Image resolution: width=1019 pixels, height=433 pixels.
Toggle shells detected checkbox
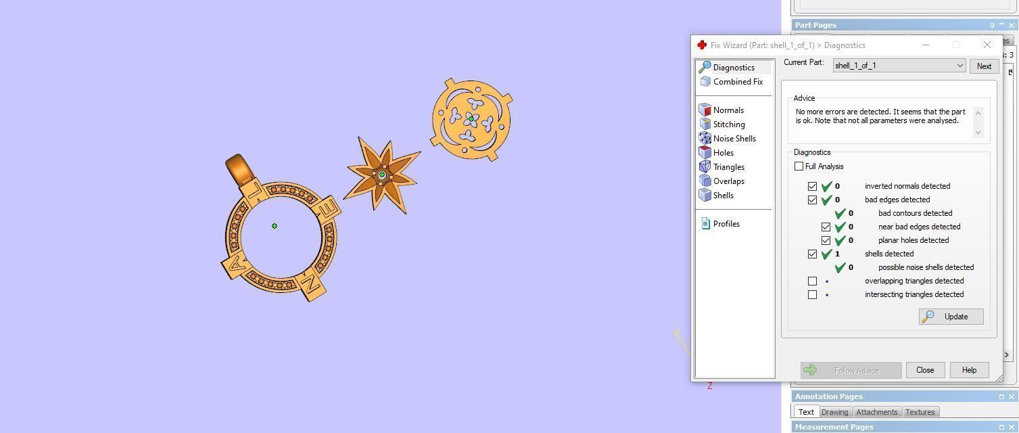click(x=812, y=254)
